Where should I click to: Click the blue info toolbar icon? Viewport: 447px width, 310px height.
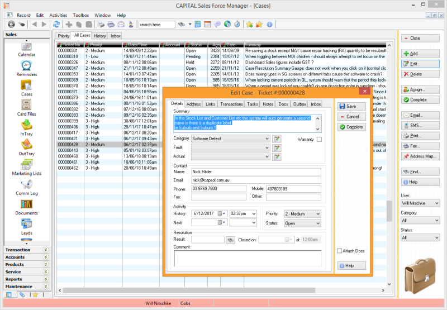(x=269, y=25)
